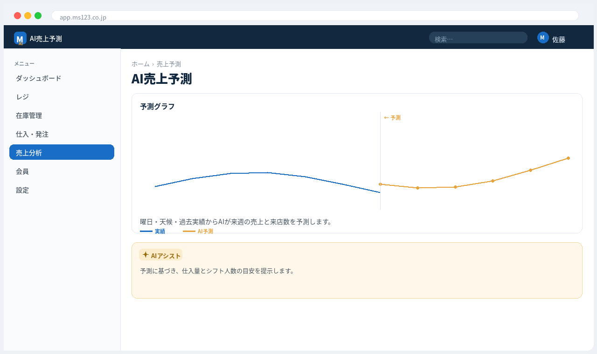The height and width of the screenshot is (354, 597).
Task: Click the browser address bar app.ms123.co.jp
Action: (315, 16)
